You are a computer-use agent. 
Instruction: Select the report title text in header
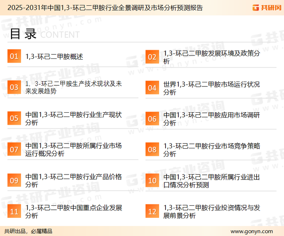[x=105, y=8]
